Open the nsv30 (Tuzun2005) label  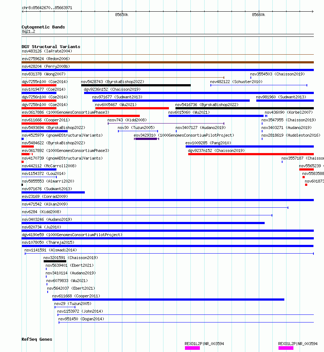click(x=136, y=128)
